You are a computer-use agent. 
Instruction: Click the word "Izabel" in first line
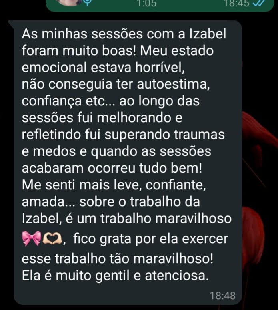pos(208,34)
